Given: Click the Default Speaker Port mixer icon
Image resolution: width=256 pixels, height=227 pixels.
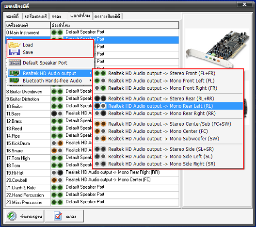Looking at the screenshot, I should pos(15,63).
